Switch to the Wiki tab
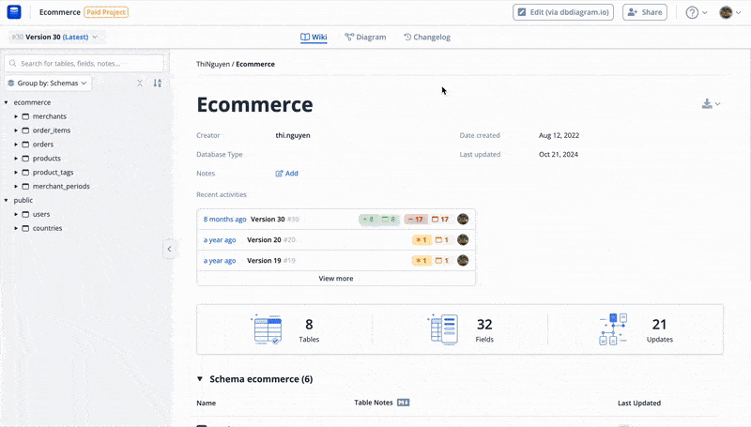 [x=314, y=37]
